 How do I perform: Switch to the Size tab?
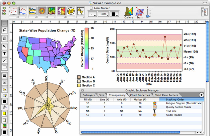pos(102,95)
